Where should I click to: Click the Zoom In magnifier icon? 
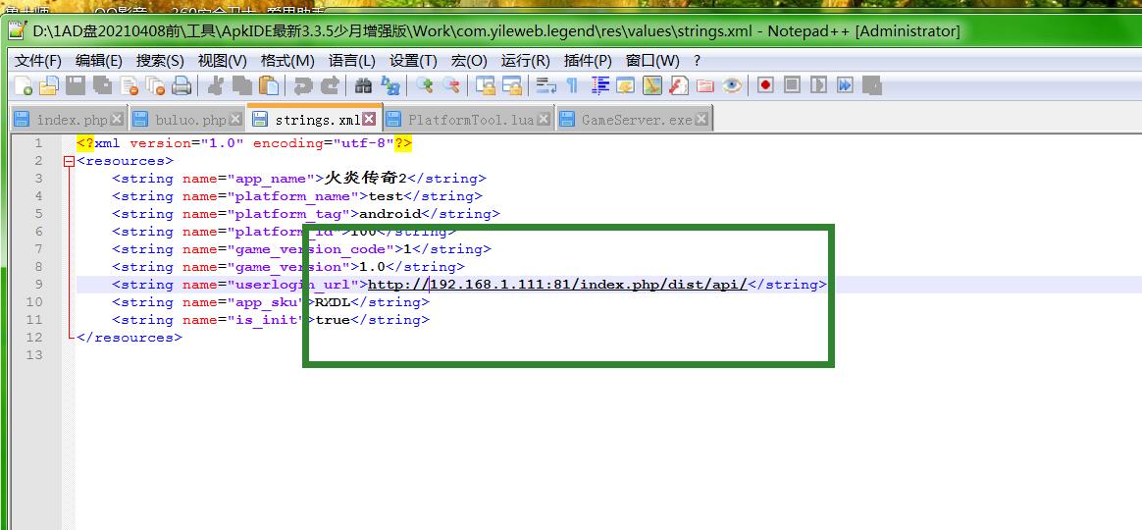(x=424, y=86)
